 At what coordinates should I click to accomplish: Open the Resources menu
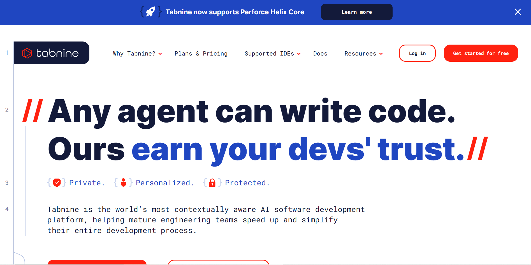point(360,54)
